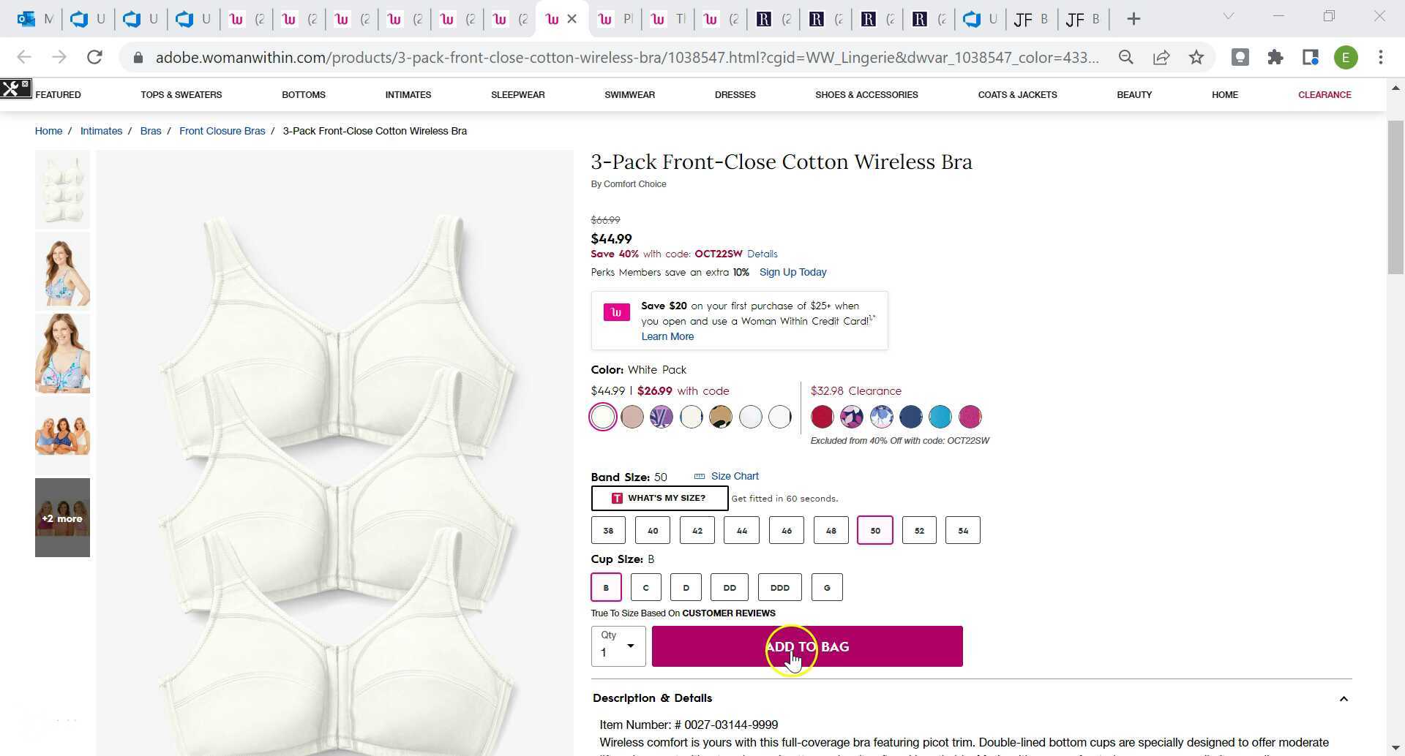Choose cup size DDD
This screenshot has width=1405, height=756.
point(779,587)
